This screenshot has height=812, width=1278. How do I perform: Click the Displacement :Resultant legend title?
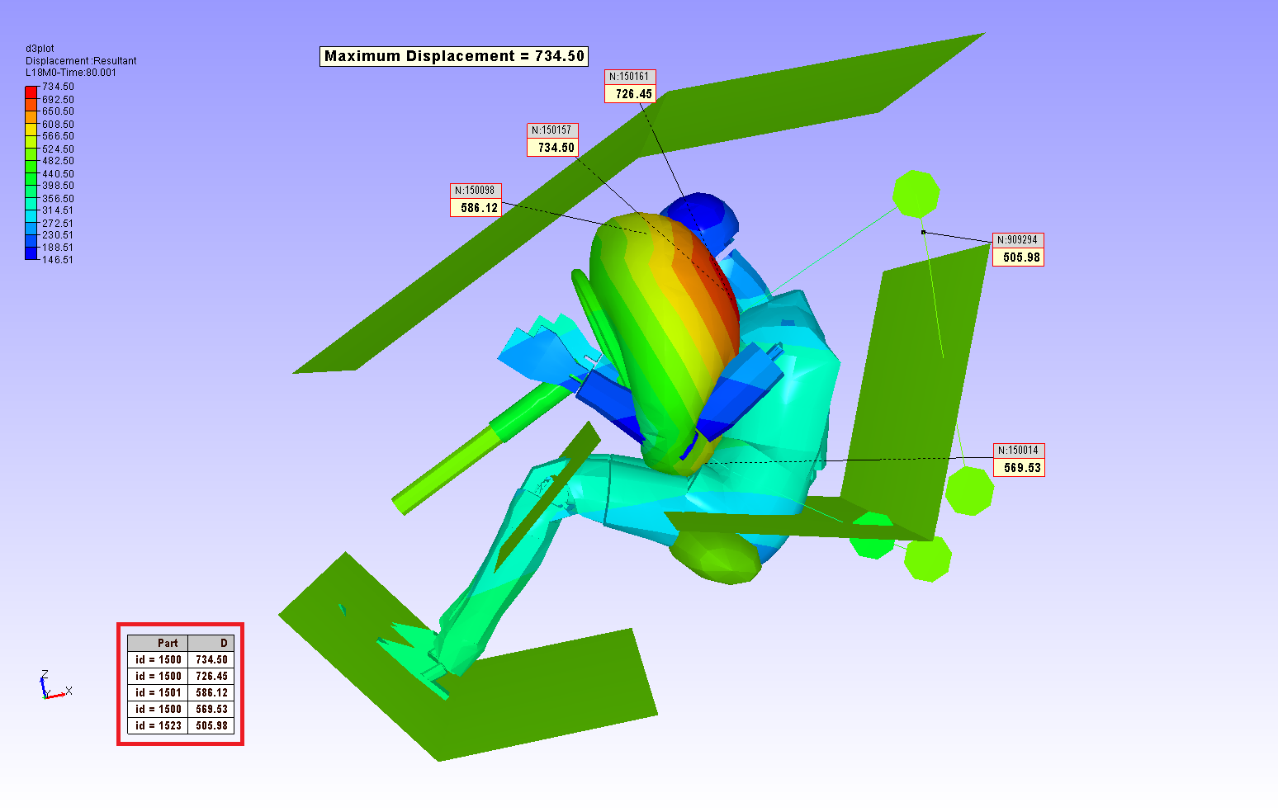point(81,61)
